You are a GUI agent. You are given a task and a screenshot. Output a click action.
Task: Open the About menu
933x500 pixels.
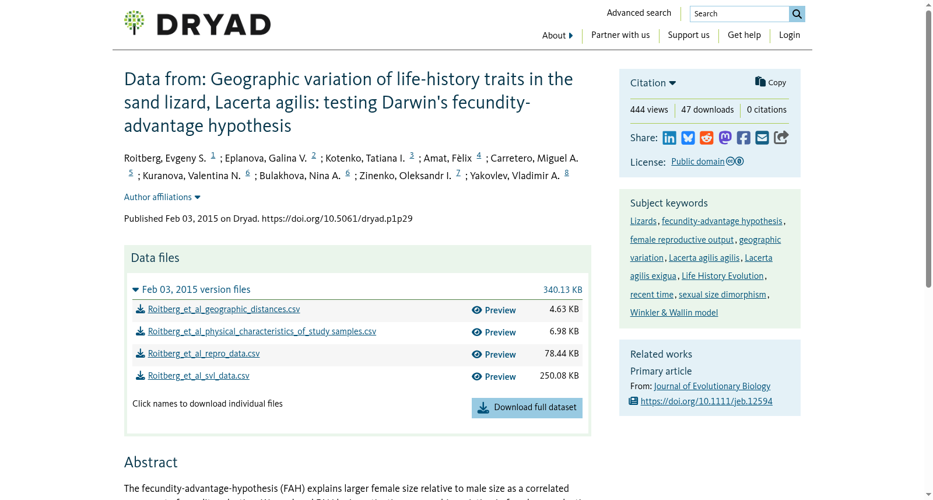click(557, 36)
